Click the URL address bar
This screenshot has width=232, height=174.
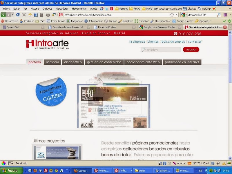pyautogui.click(x=117, y=15)
